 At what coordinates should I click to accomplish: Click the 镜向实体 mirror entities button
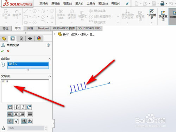click(97, 11)
